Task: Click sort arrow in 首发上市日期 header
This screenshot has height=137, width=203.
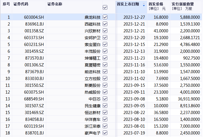Action: tap(144, 5)
